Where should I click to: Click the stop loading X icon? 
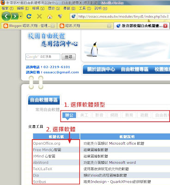[x=39, y=16]
